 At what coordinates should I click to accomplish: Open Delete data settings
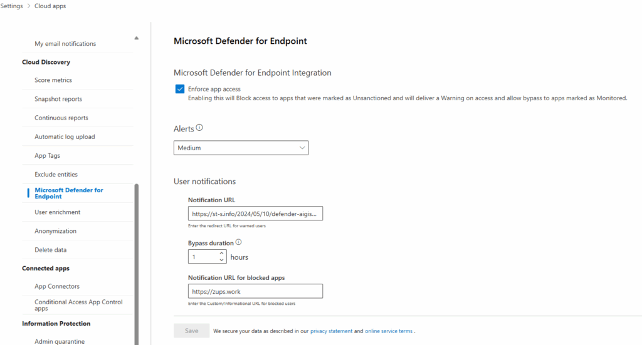pos(50,250)
